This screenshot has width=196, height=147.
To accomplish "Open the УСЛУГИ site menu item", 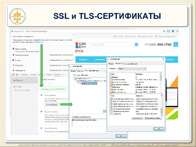I will pyautogui.click(x=83, y=59).
